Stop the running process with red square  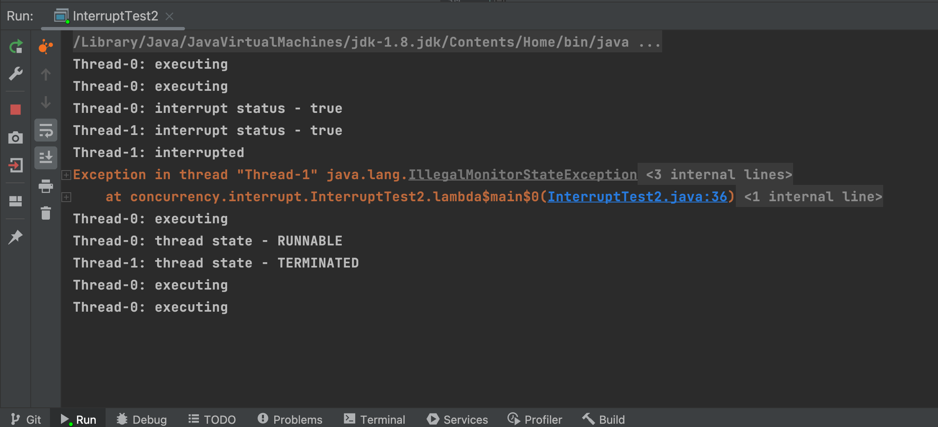(16, 110)
